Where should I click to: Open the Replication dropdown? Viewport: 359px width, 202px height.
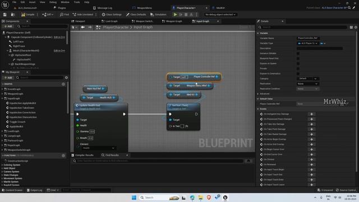point(308,84)
